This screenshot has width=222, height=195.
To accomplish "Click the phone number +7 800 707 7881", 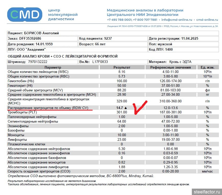I will click(145, 20).
